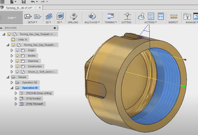Collapse the Turning_Hex_Cap_Toolpath v1 root node

click(x=4, y=34)
